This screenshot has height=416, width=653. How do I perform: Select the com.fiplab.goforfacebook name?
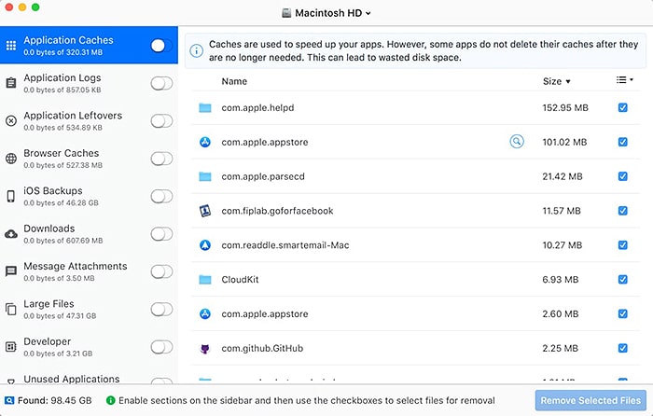(x=277, y=211)
